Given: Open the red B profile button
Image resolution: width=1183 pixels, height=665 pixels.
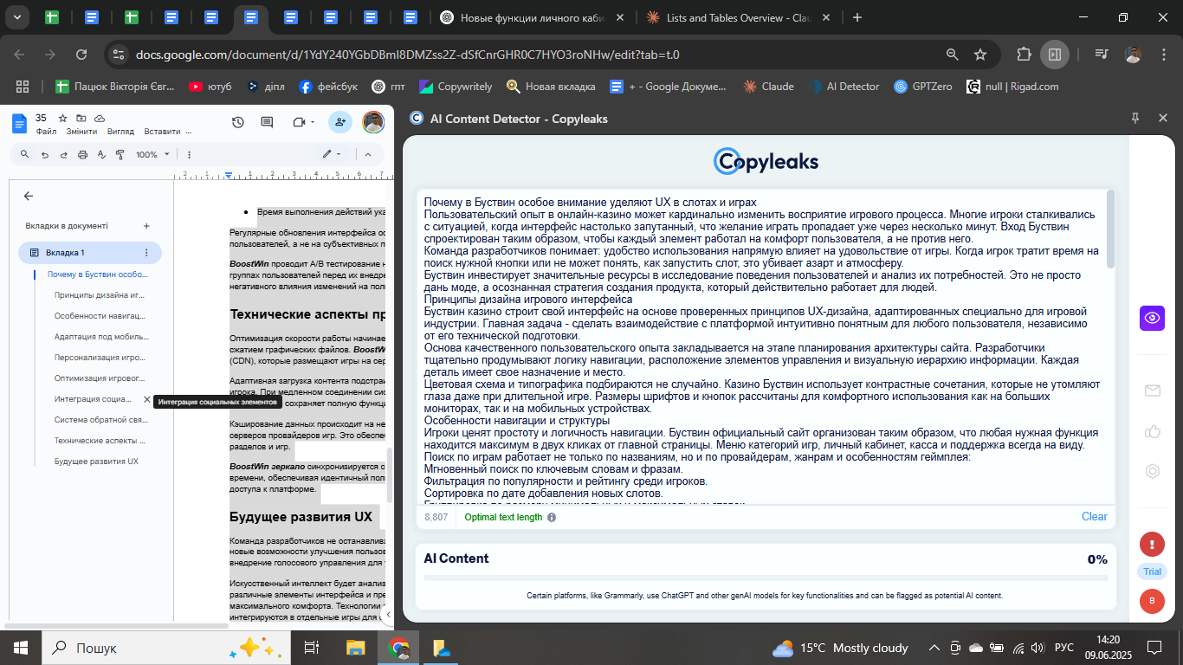Looking at the screenshot, I should [1152, 601].
